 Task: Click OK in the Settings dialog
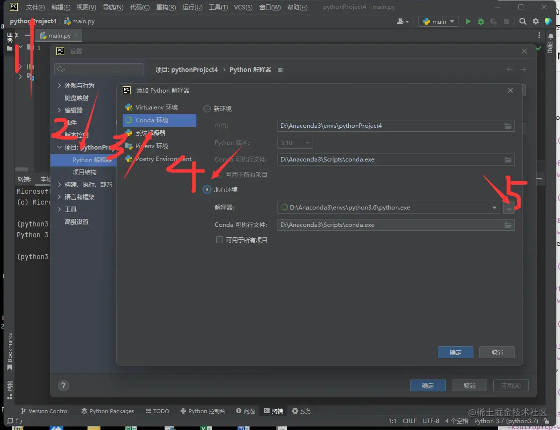[x=428, y=385]
